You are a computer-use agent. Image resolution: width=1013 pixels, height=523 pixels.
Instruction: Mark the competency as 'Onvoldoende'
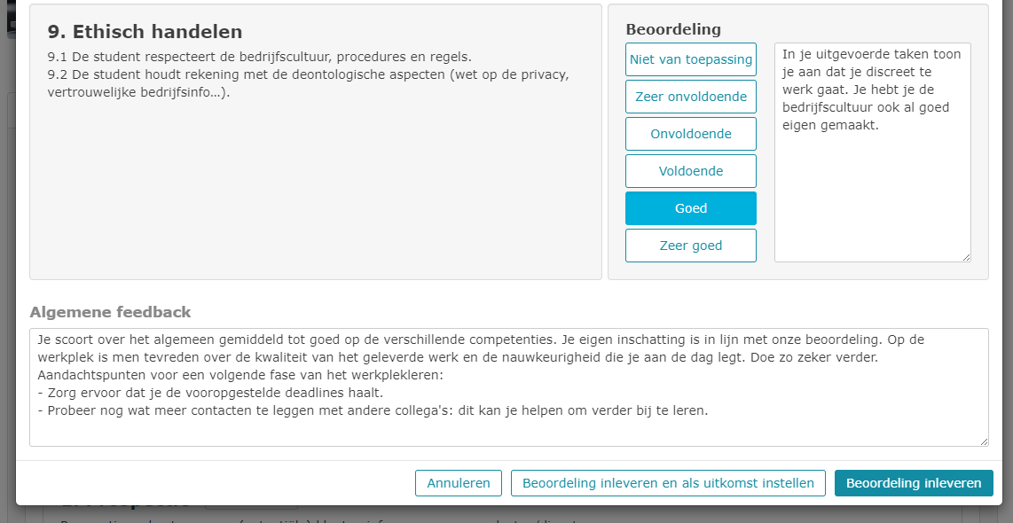pyautogui.click(x=691, y=134)
